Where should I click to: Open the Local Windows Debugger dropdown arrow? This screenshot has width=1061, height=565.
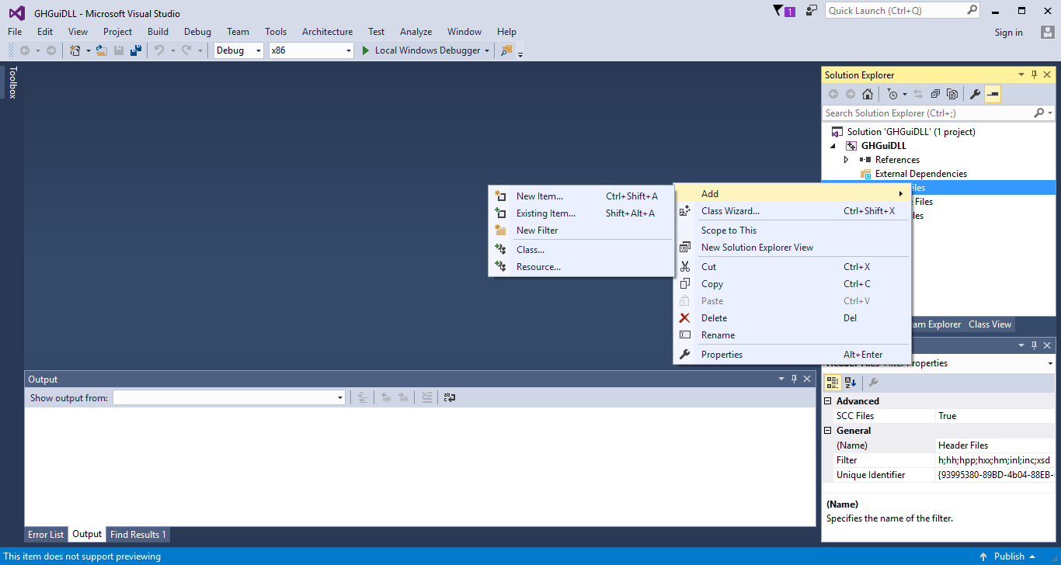[x=487, y=50]
